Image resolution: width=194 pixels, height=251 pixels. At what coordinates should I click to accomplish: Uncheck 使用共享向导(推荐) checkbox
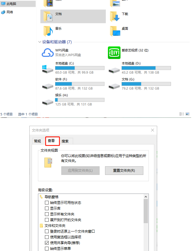[x=47, y=243]
